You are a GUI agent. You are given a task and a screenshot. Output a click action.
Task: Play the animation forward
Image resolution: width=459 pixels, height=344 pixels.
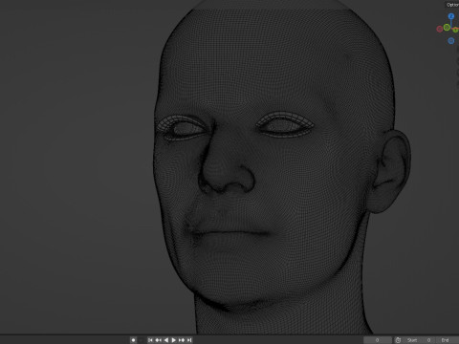pyautogui.click(x=174, y=340)
